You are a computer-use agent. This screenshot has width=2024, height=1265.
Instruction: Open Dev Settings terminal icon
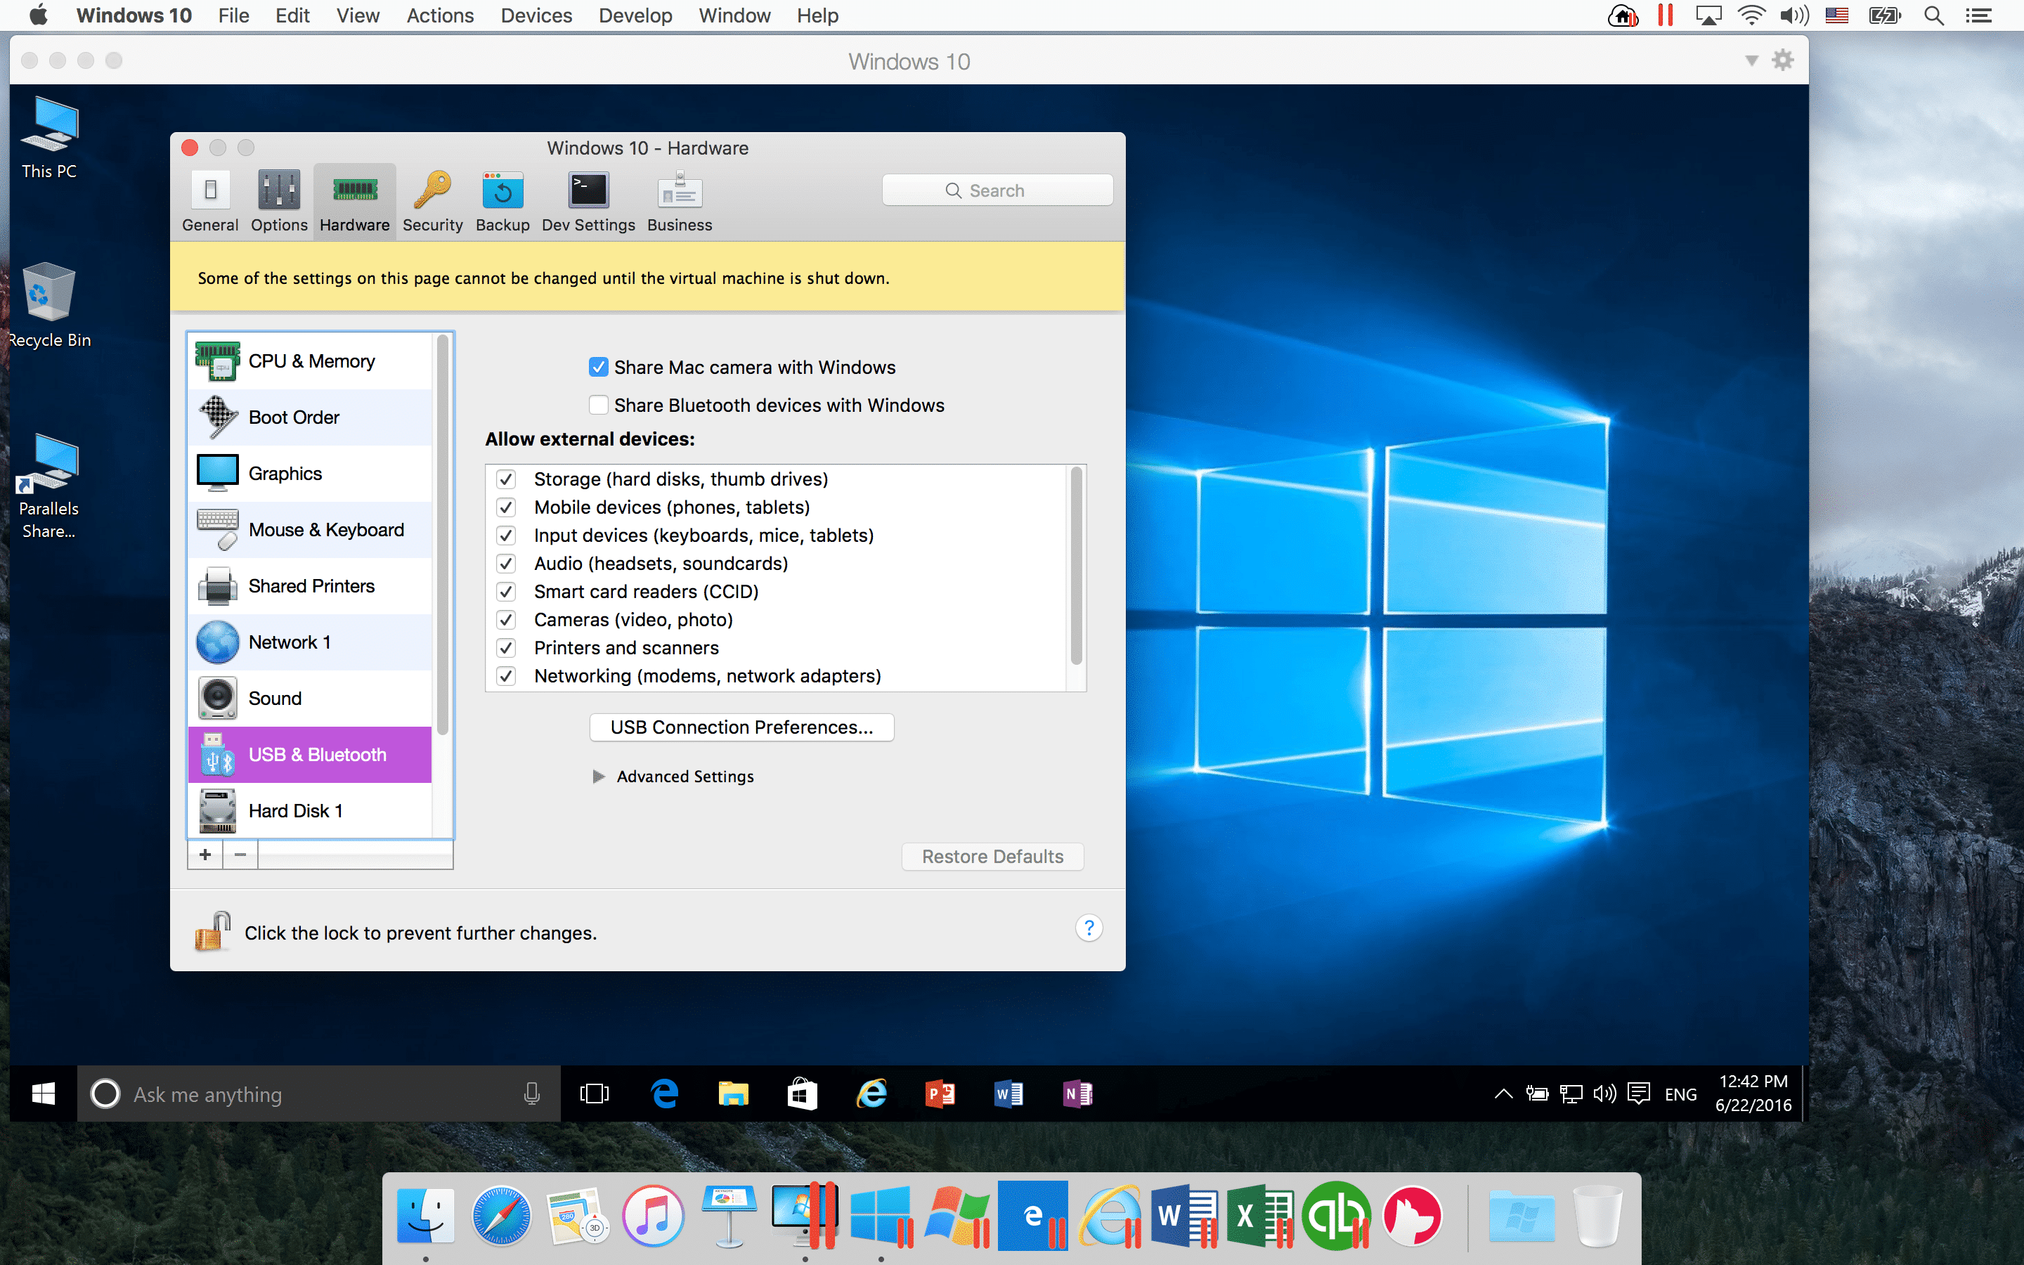point(588,202)
